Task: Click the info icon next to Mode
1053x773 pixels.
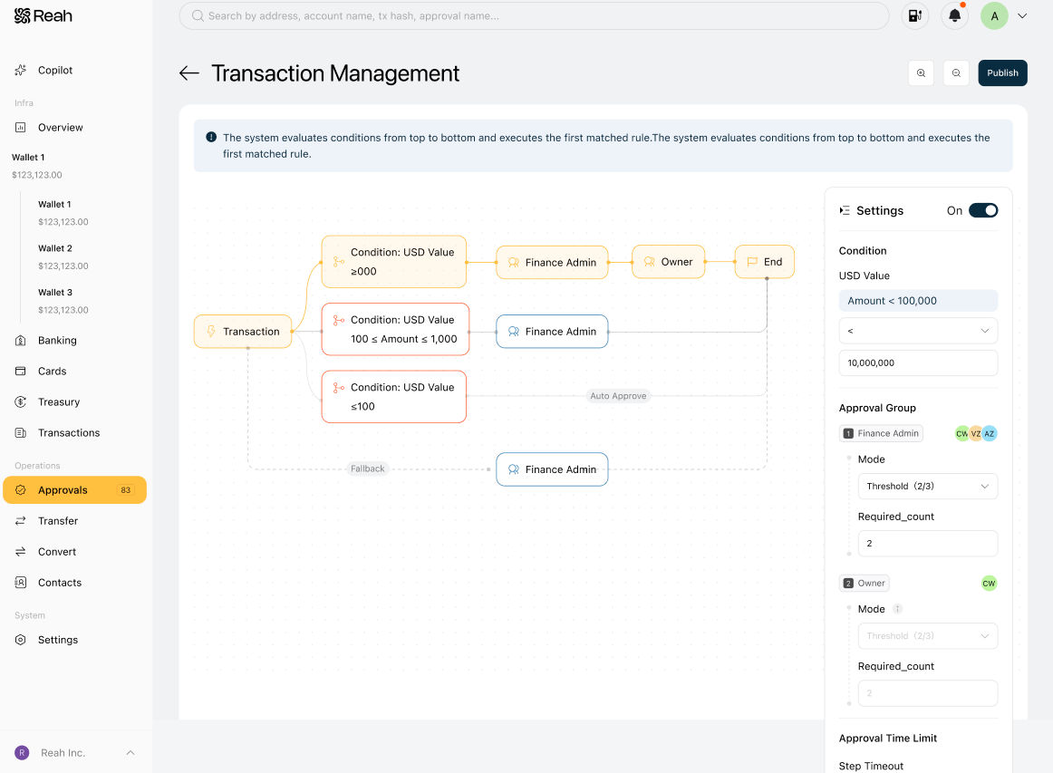Action: [897, 608]
